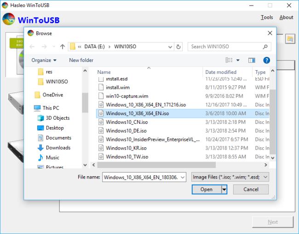Viewport: 299px width, 234px height.
Task: Click the Date modified column header
Action: [221, 72]
